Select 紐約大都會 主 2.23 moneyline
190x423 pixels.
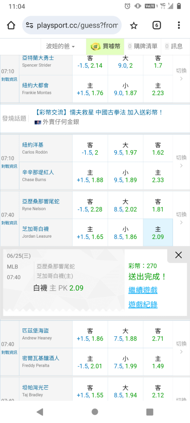pos(158,89)
